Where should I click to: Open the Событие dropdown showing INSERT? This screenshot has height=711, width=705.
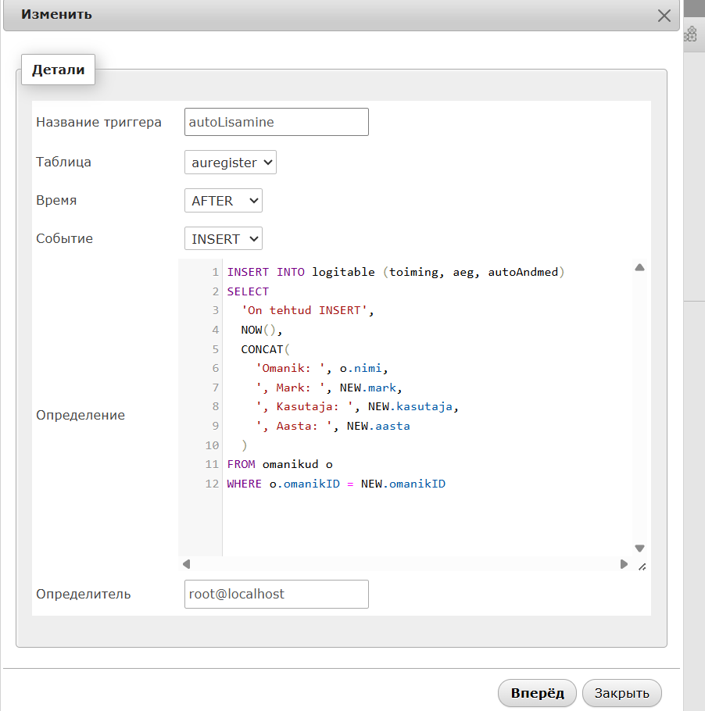[x=224, y=238]
